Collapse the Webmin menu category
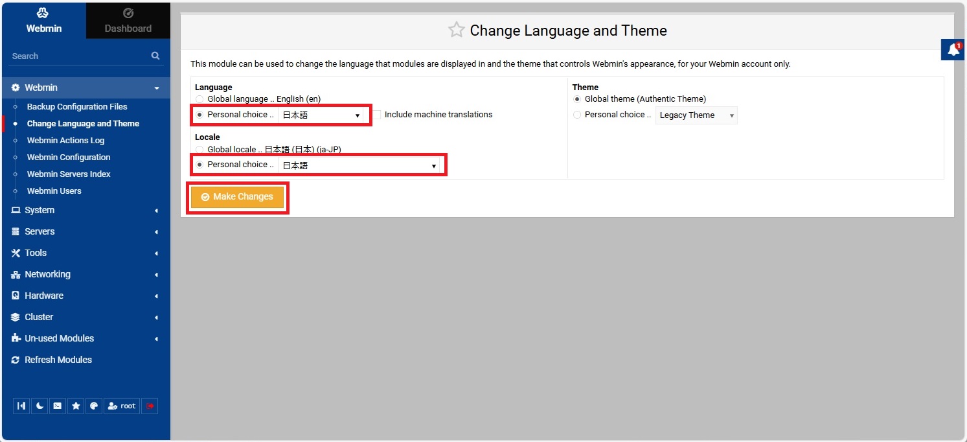 click(85, 87)
